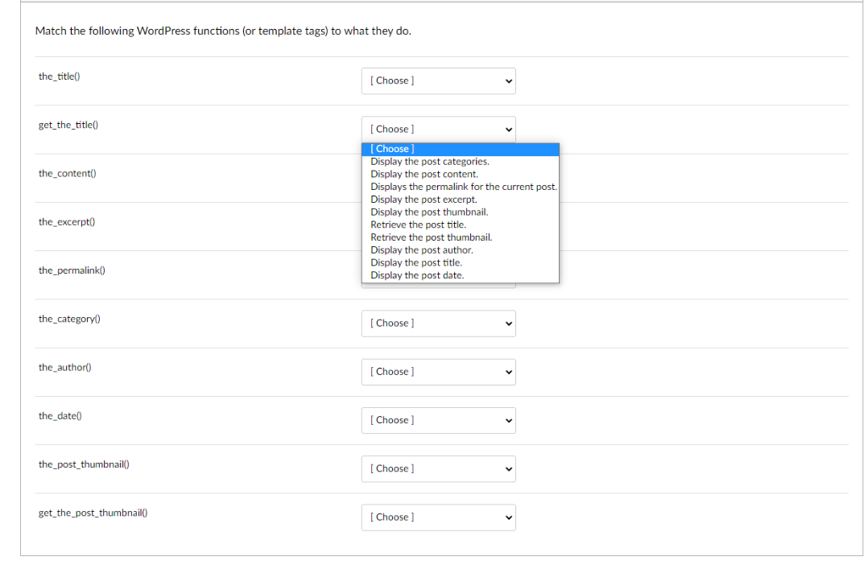Open the dropdown for the_post_thumbnail()
Viewport: 868px width, 573px height.
[x=438, y=469]
